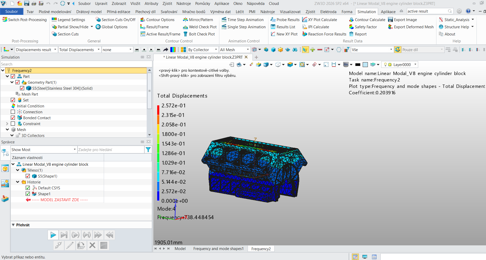
Task: Open Legend Settings tool
Action: (x=68, y=20)
